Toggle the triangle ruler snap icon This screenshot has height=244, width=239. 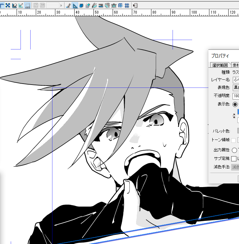75,6
